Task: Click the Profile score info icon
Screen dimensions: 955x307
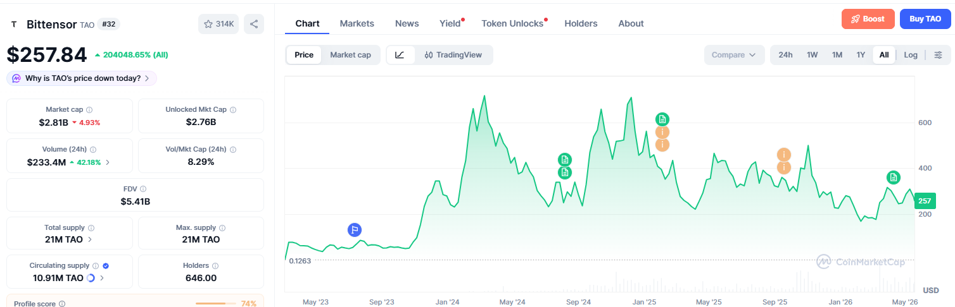Action: (x=62, y=304)
